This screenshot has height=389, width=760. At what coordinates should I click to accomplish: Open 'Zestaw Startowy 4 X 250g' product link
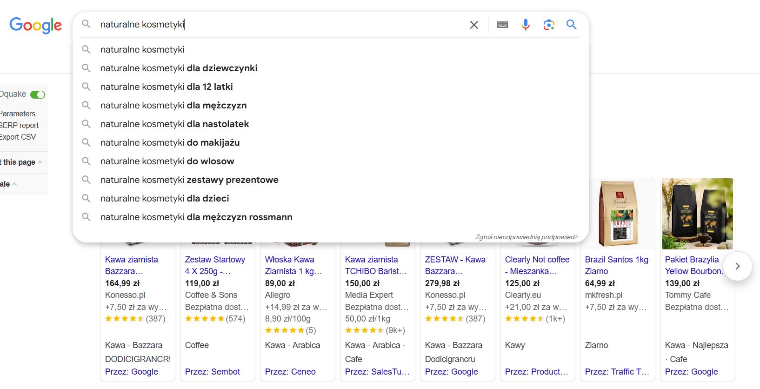[215, 265]
